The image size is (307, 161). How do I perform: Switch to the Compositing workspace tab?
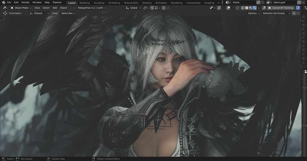[193, 3]
